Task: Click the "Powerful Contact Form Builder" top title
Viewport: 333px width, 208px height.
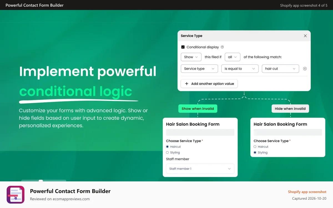Action: [x=35, y=5]
